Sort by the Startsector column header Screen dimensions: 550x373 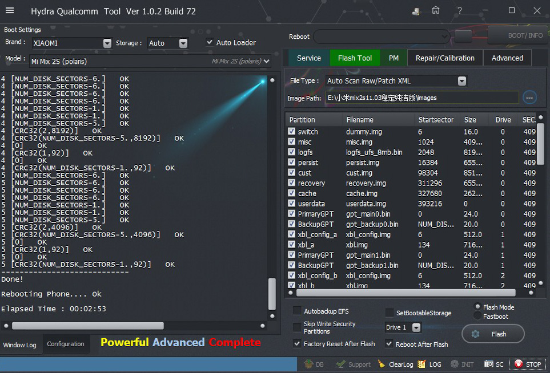pos(436,120)
